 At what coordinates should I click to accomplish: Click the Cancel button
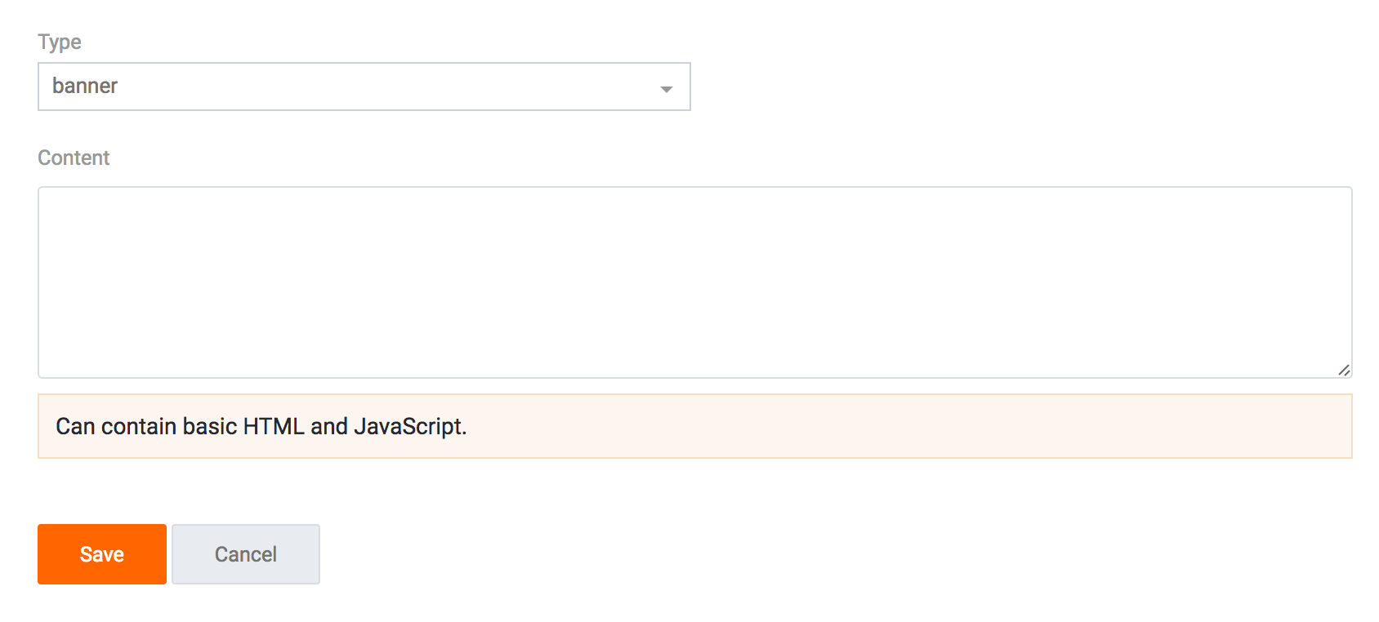(x=245, y=554)
